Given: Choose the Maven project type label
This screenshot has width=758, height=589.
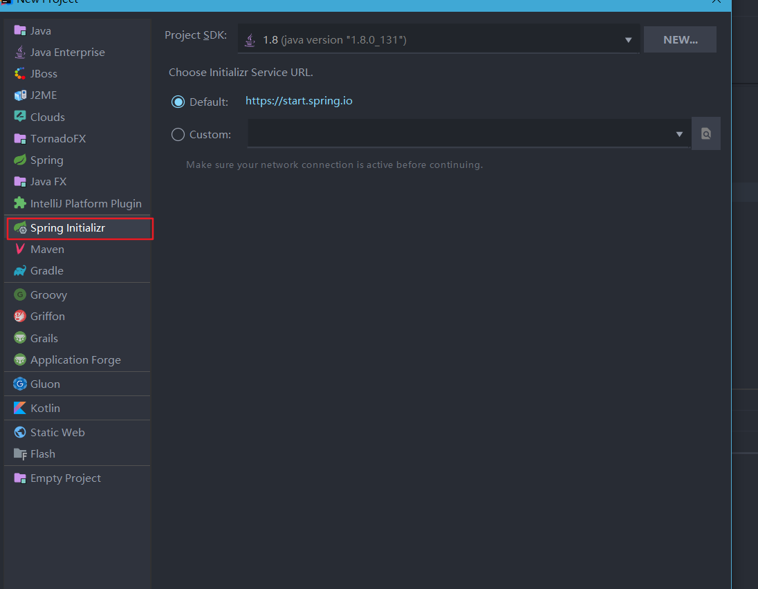Looking at the screenshot, I should click(x=47, y=250).
